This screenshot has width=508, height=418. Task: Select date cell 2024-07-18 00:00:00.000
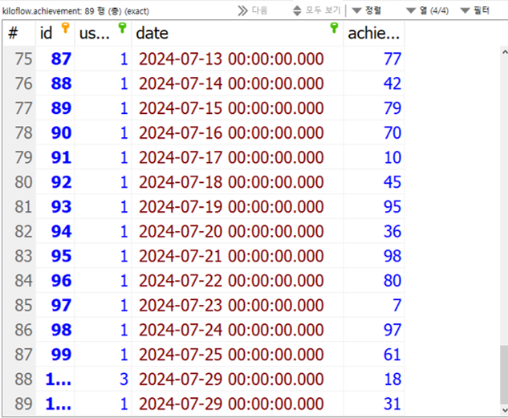238,182
